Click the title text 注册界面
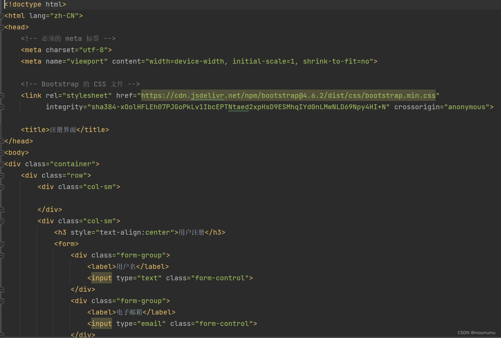 [63, 130]
